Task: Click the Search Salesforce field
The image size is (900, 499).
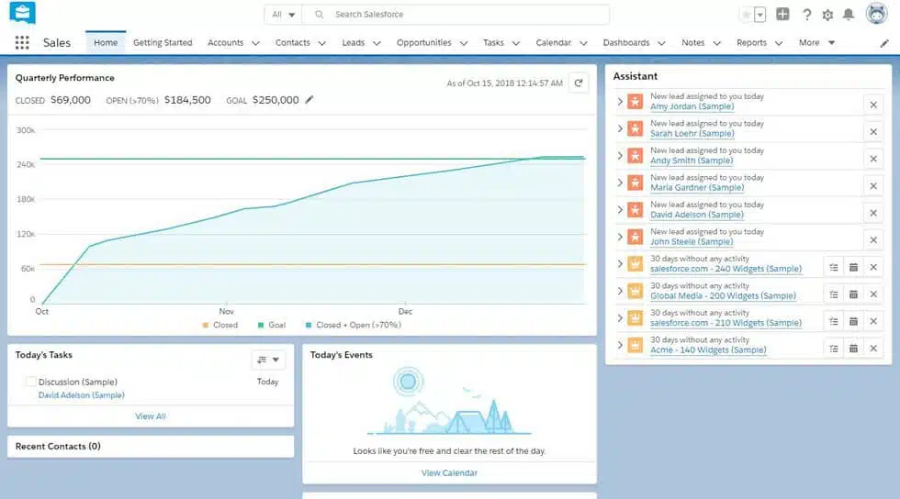Action: [456, 15]
